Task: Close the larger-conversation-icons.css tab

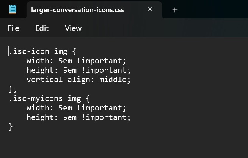Action: click(150, 10)
